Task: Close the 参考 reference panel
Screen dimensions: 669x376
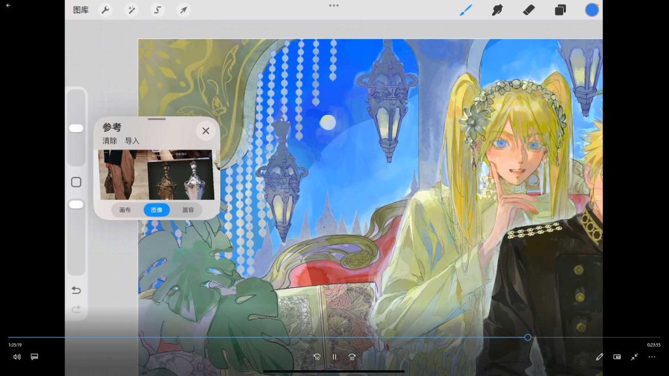Action: pos(205,131)
